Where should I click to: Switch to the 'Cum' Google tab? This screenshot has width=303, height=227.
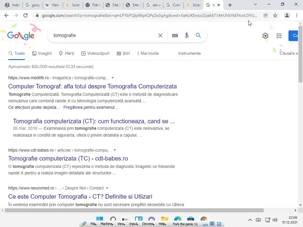point(173,5)
